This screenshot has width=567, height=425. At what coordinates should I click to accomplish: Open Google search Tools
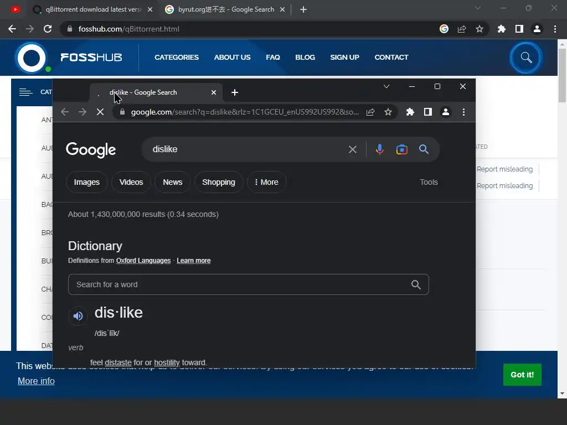point(429,182)
